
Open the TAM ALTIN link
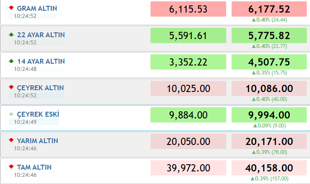pyautogui.click(x=34, y=167)
